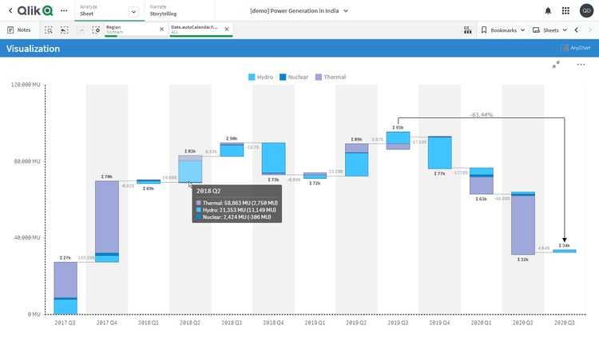Click the smart search selections icon

coord(49,30)
